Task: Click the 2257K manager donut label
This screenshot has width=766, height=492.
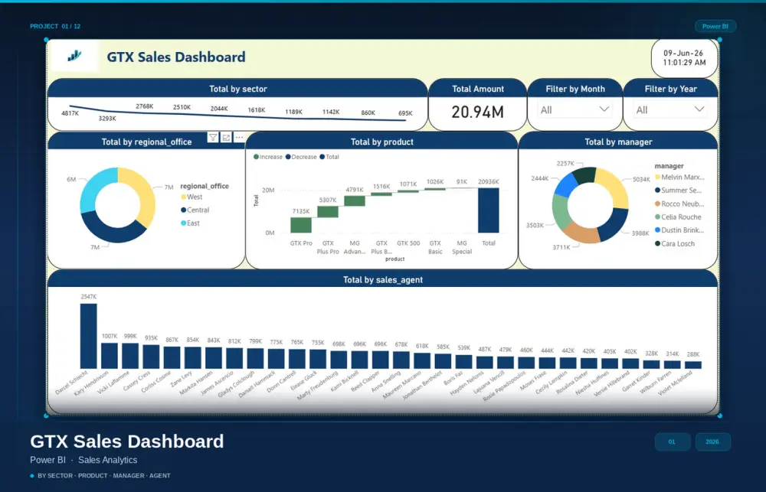Action: 565,164
